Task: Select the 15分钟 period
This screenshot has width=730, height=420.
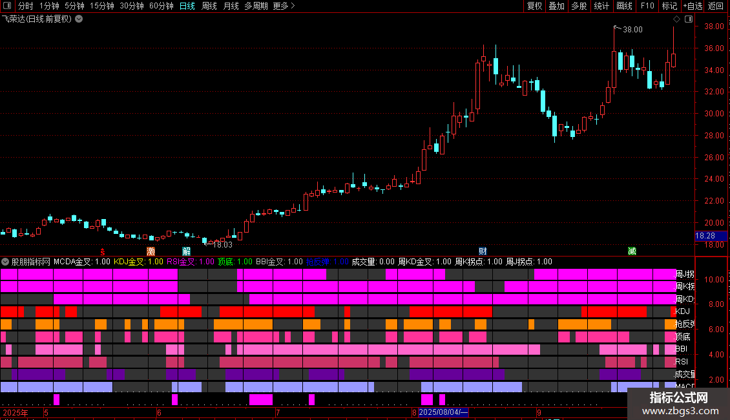Action: [102, 6]
